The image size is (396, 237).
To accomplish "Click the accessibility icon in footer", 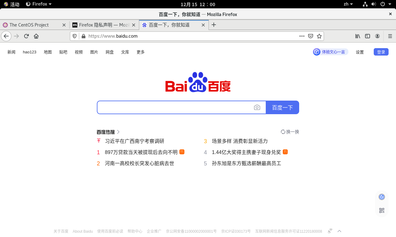I will point(330,231).
